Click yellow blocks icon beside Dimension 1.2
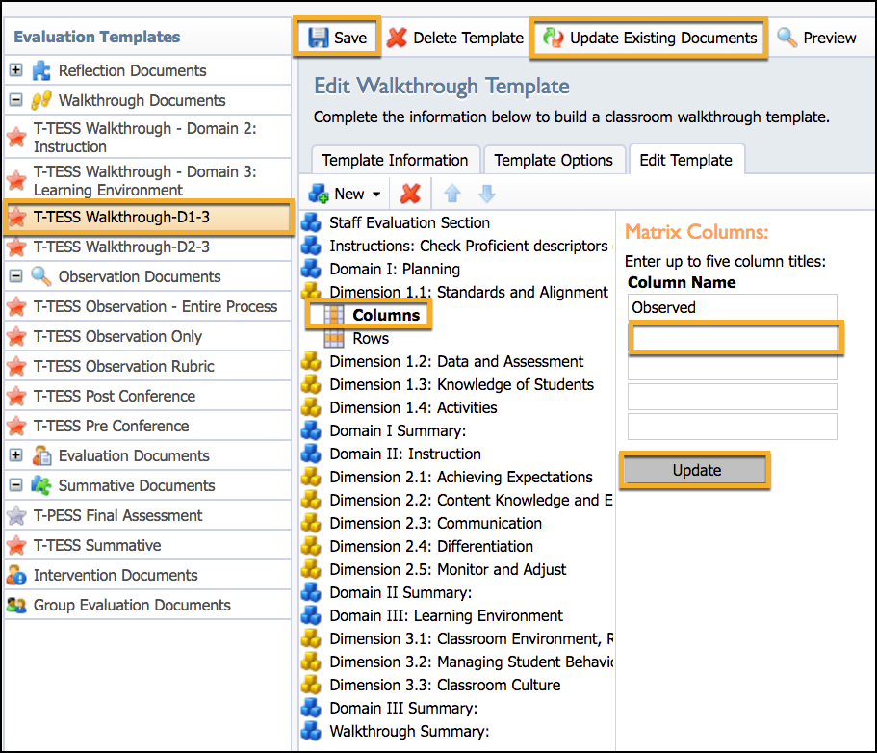 [x=311, y=361]
